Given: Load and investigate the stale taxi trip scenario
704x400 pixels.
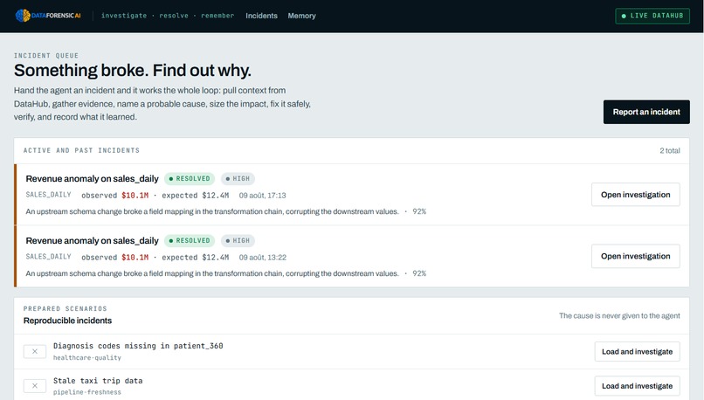Looking at the screenshot, I should pyautogui.click(x=637, y=386).
